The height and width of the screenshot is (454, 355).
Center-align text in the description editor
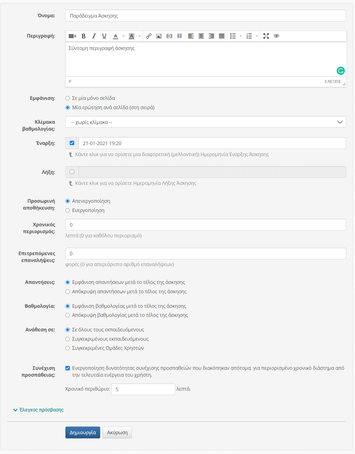click(201, 36)
